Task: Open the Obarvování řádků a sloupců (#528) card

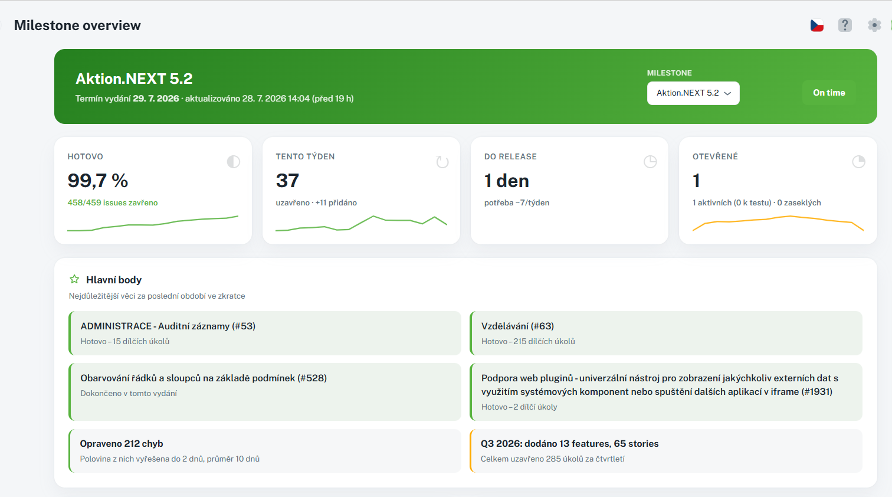Action: 265,392
